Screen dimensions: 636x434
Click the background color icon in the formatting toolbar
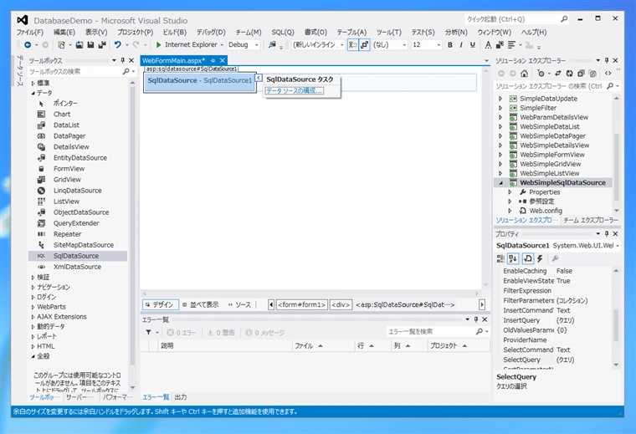(x=500, y=45)
